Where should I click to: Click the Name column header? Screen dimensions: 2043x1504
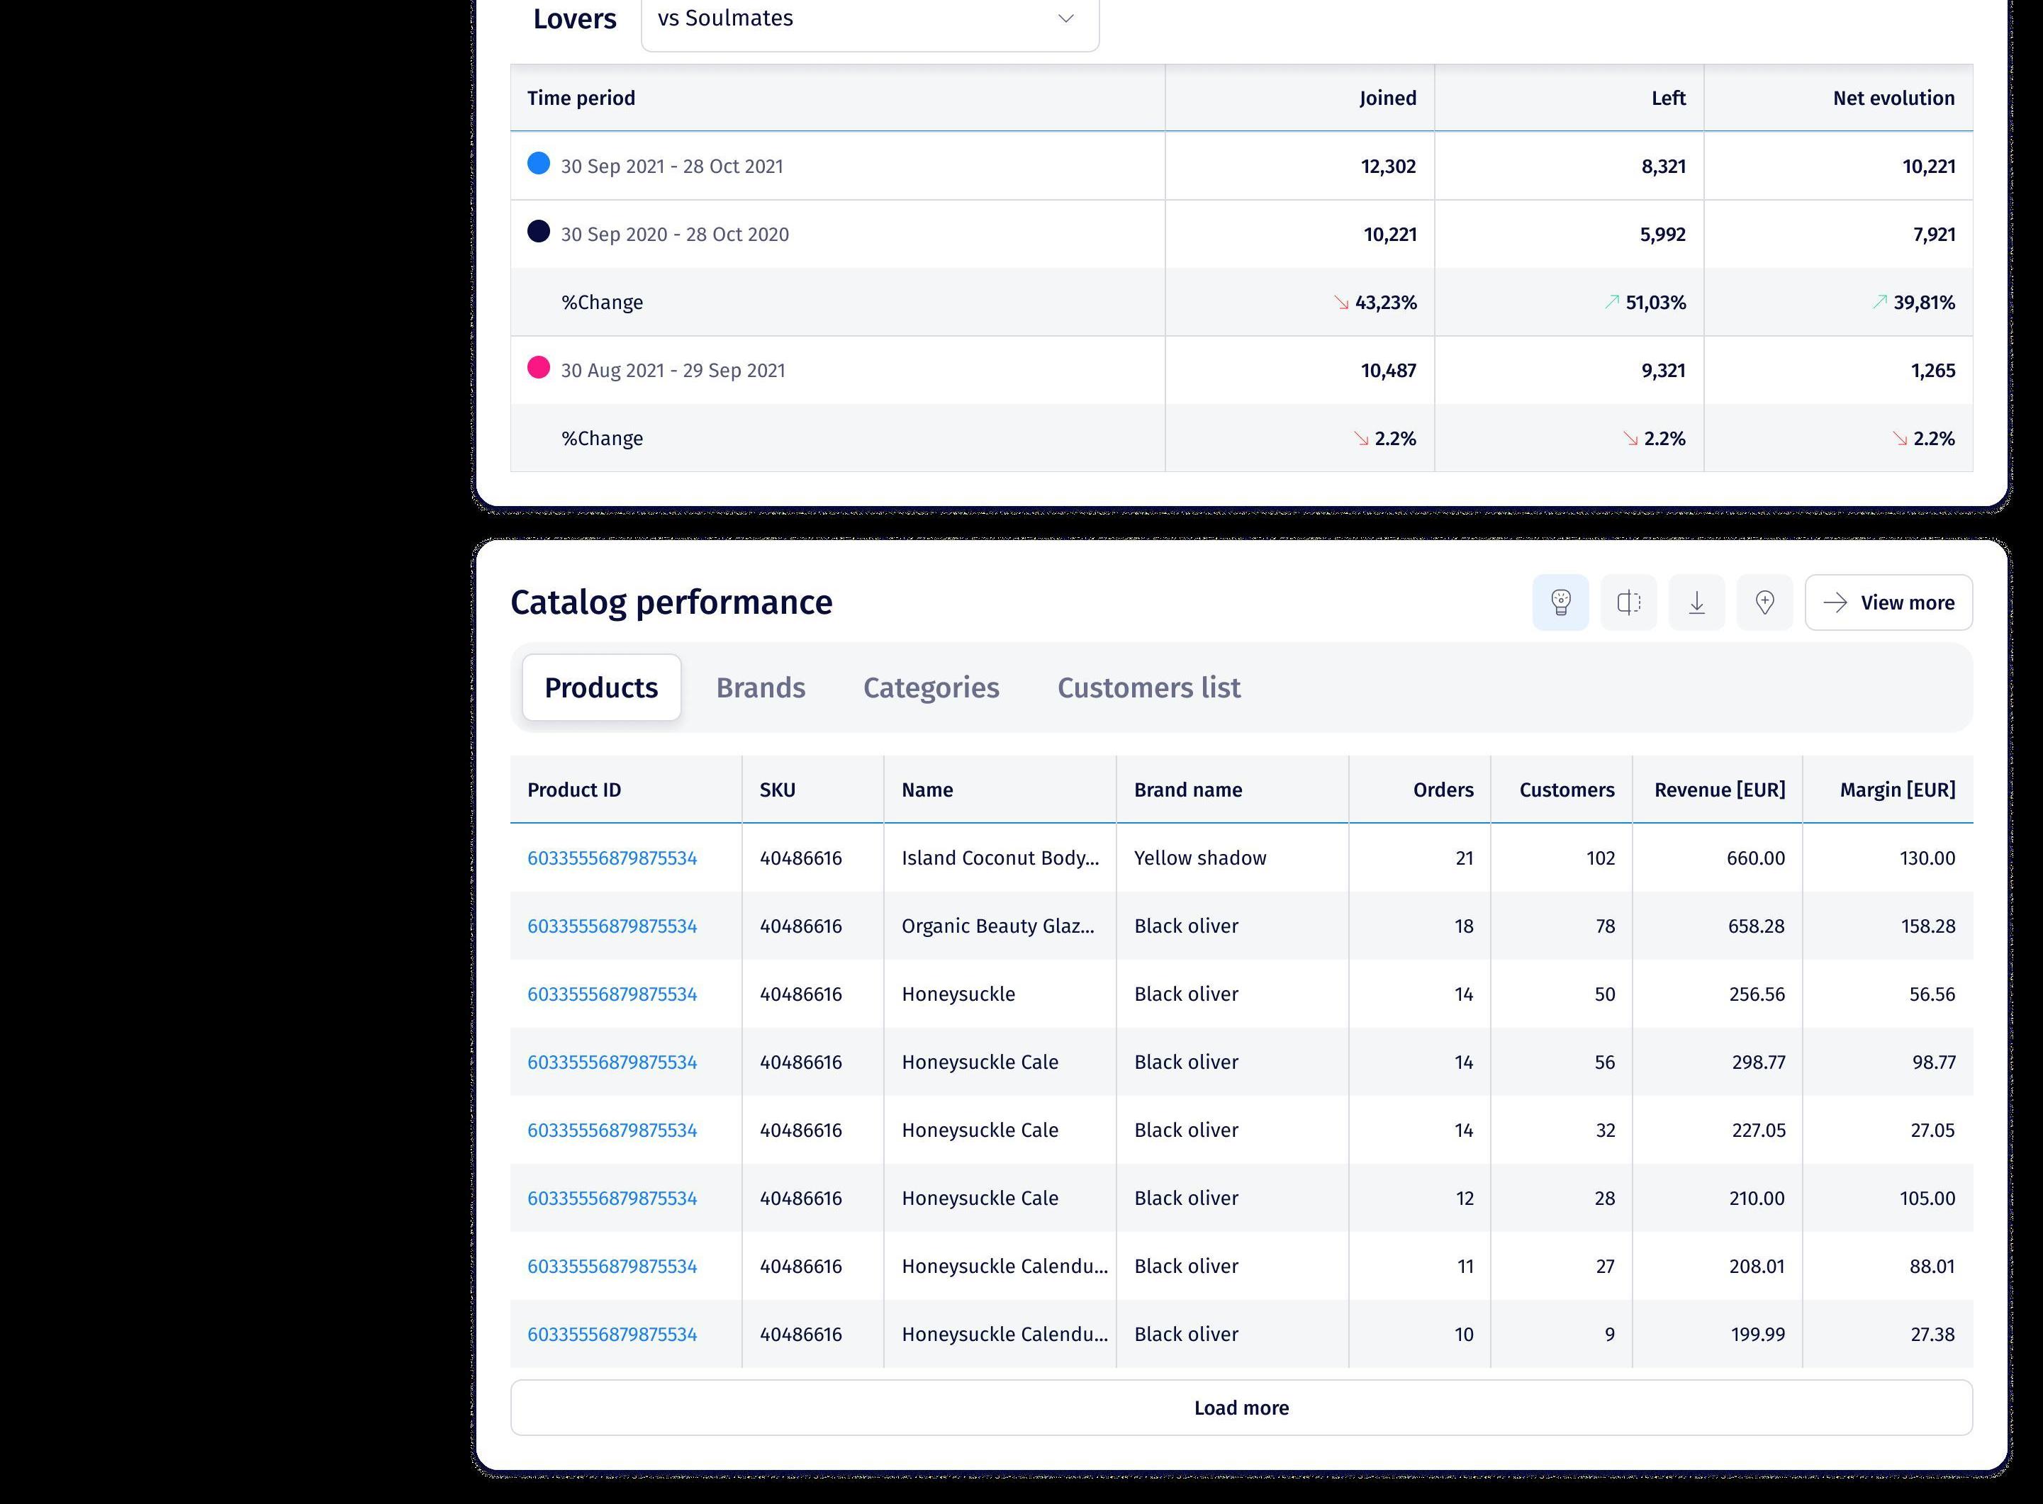1000,790
